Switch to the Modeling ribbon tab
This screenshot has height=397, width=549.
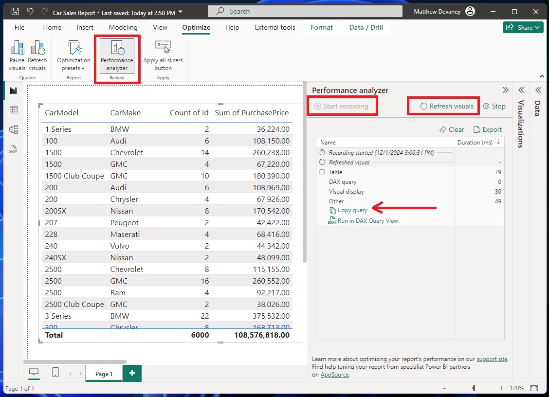point(123,27)
